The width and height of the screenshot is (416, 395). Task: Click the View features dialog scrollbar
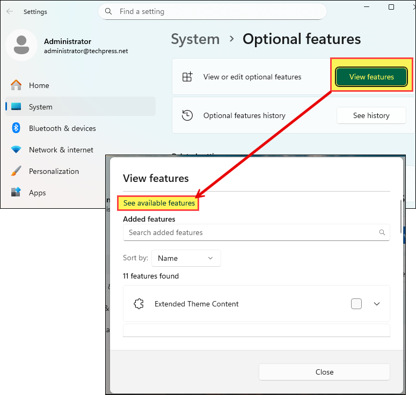401,217
